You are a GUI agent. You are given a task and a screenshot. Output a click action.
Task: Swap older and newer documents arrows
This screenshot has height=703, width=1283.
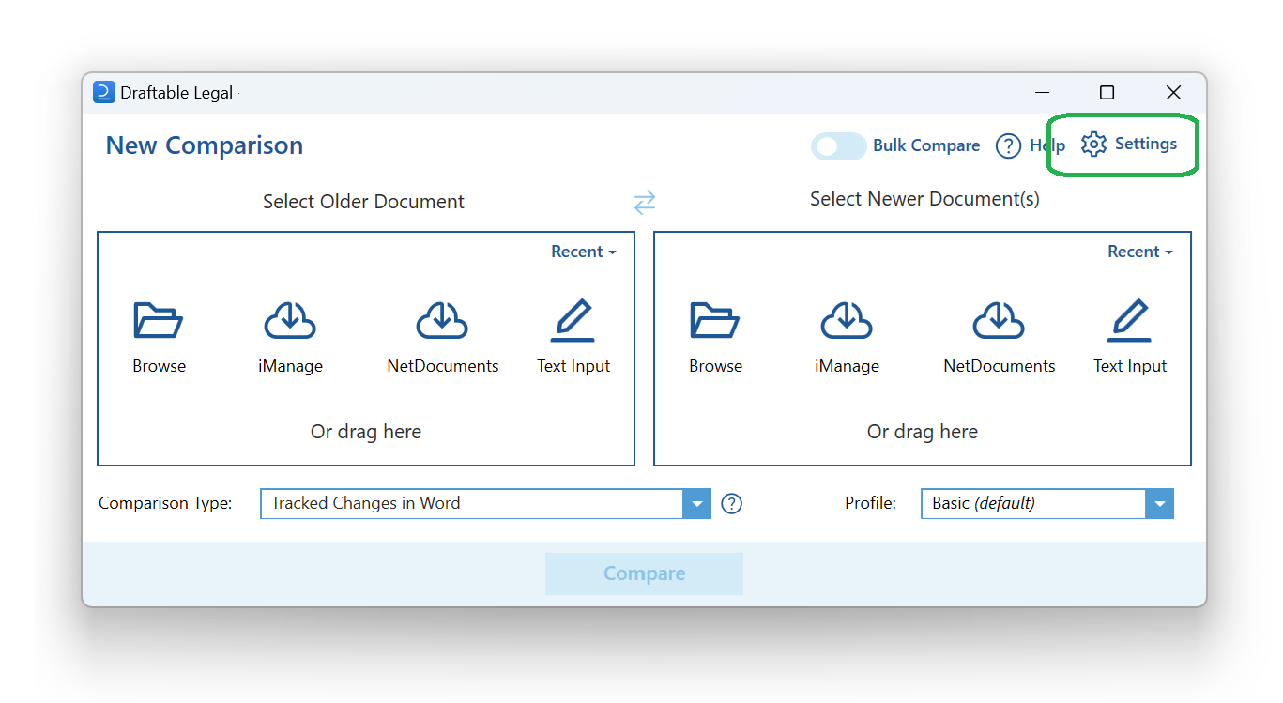[x=645, y=202]
